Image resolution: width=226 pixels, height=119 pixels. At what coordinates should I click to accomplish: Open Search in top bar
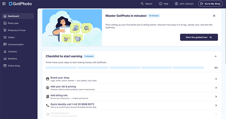click(147, 4)
